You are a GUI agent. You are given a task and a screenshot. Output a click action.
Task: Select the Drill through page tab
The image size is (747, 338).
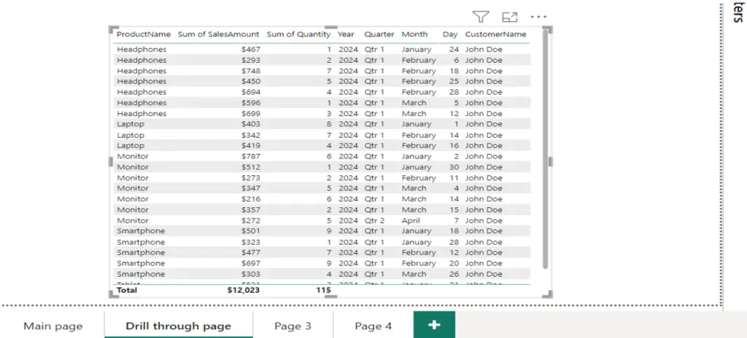coord(178,326)
